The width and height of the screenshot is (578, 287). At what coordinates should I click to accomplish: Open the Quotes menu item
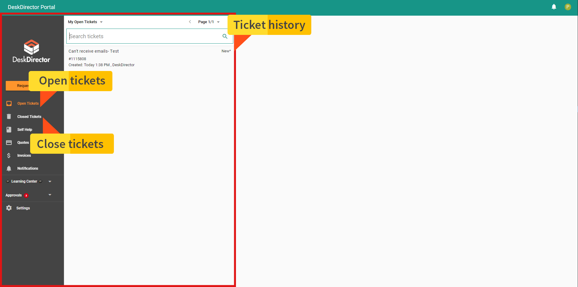point(23,143)
